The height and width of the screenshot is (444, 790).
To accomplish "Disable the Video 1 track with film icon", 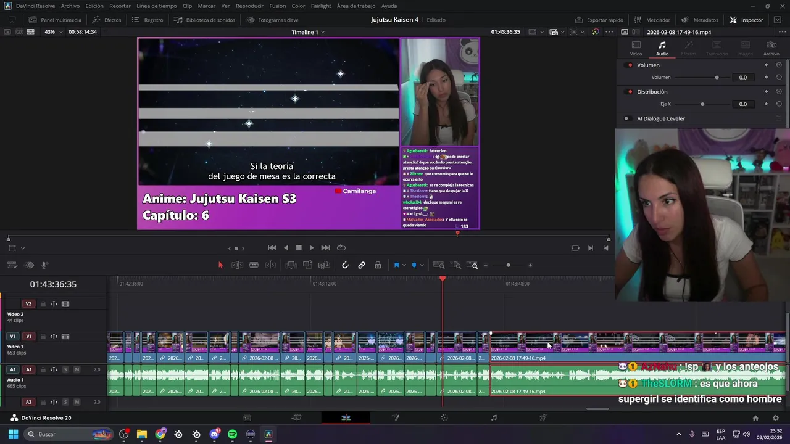I will [65, 337].
